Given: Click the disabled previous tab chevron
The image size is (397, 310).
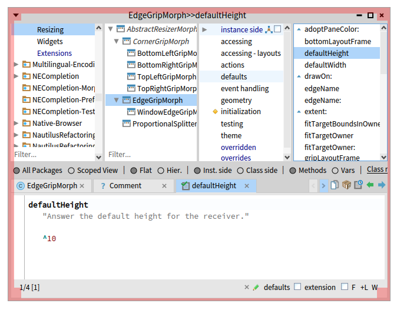Looking at the screenshot, I should point(313,186).
